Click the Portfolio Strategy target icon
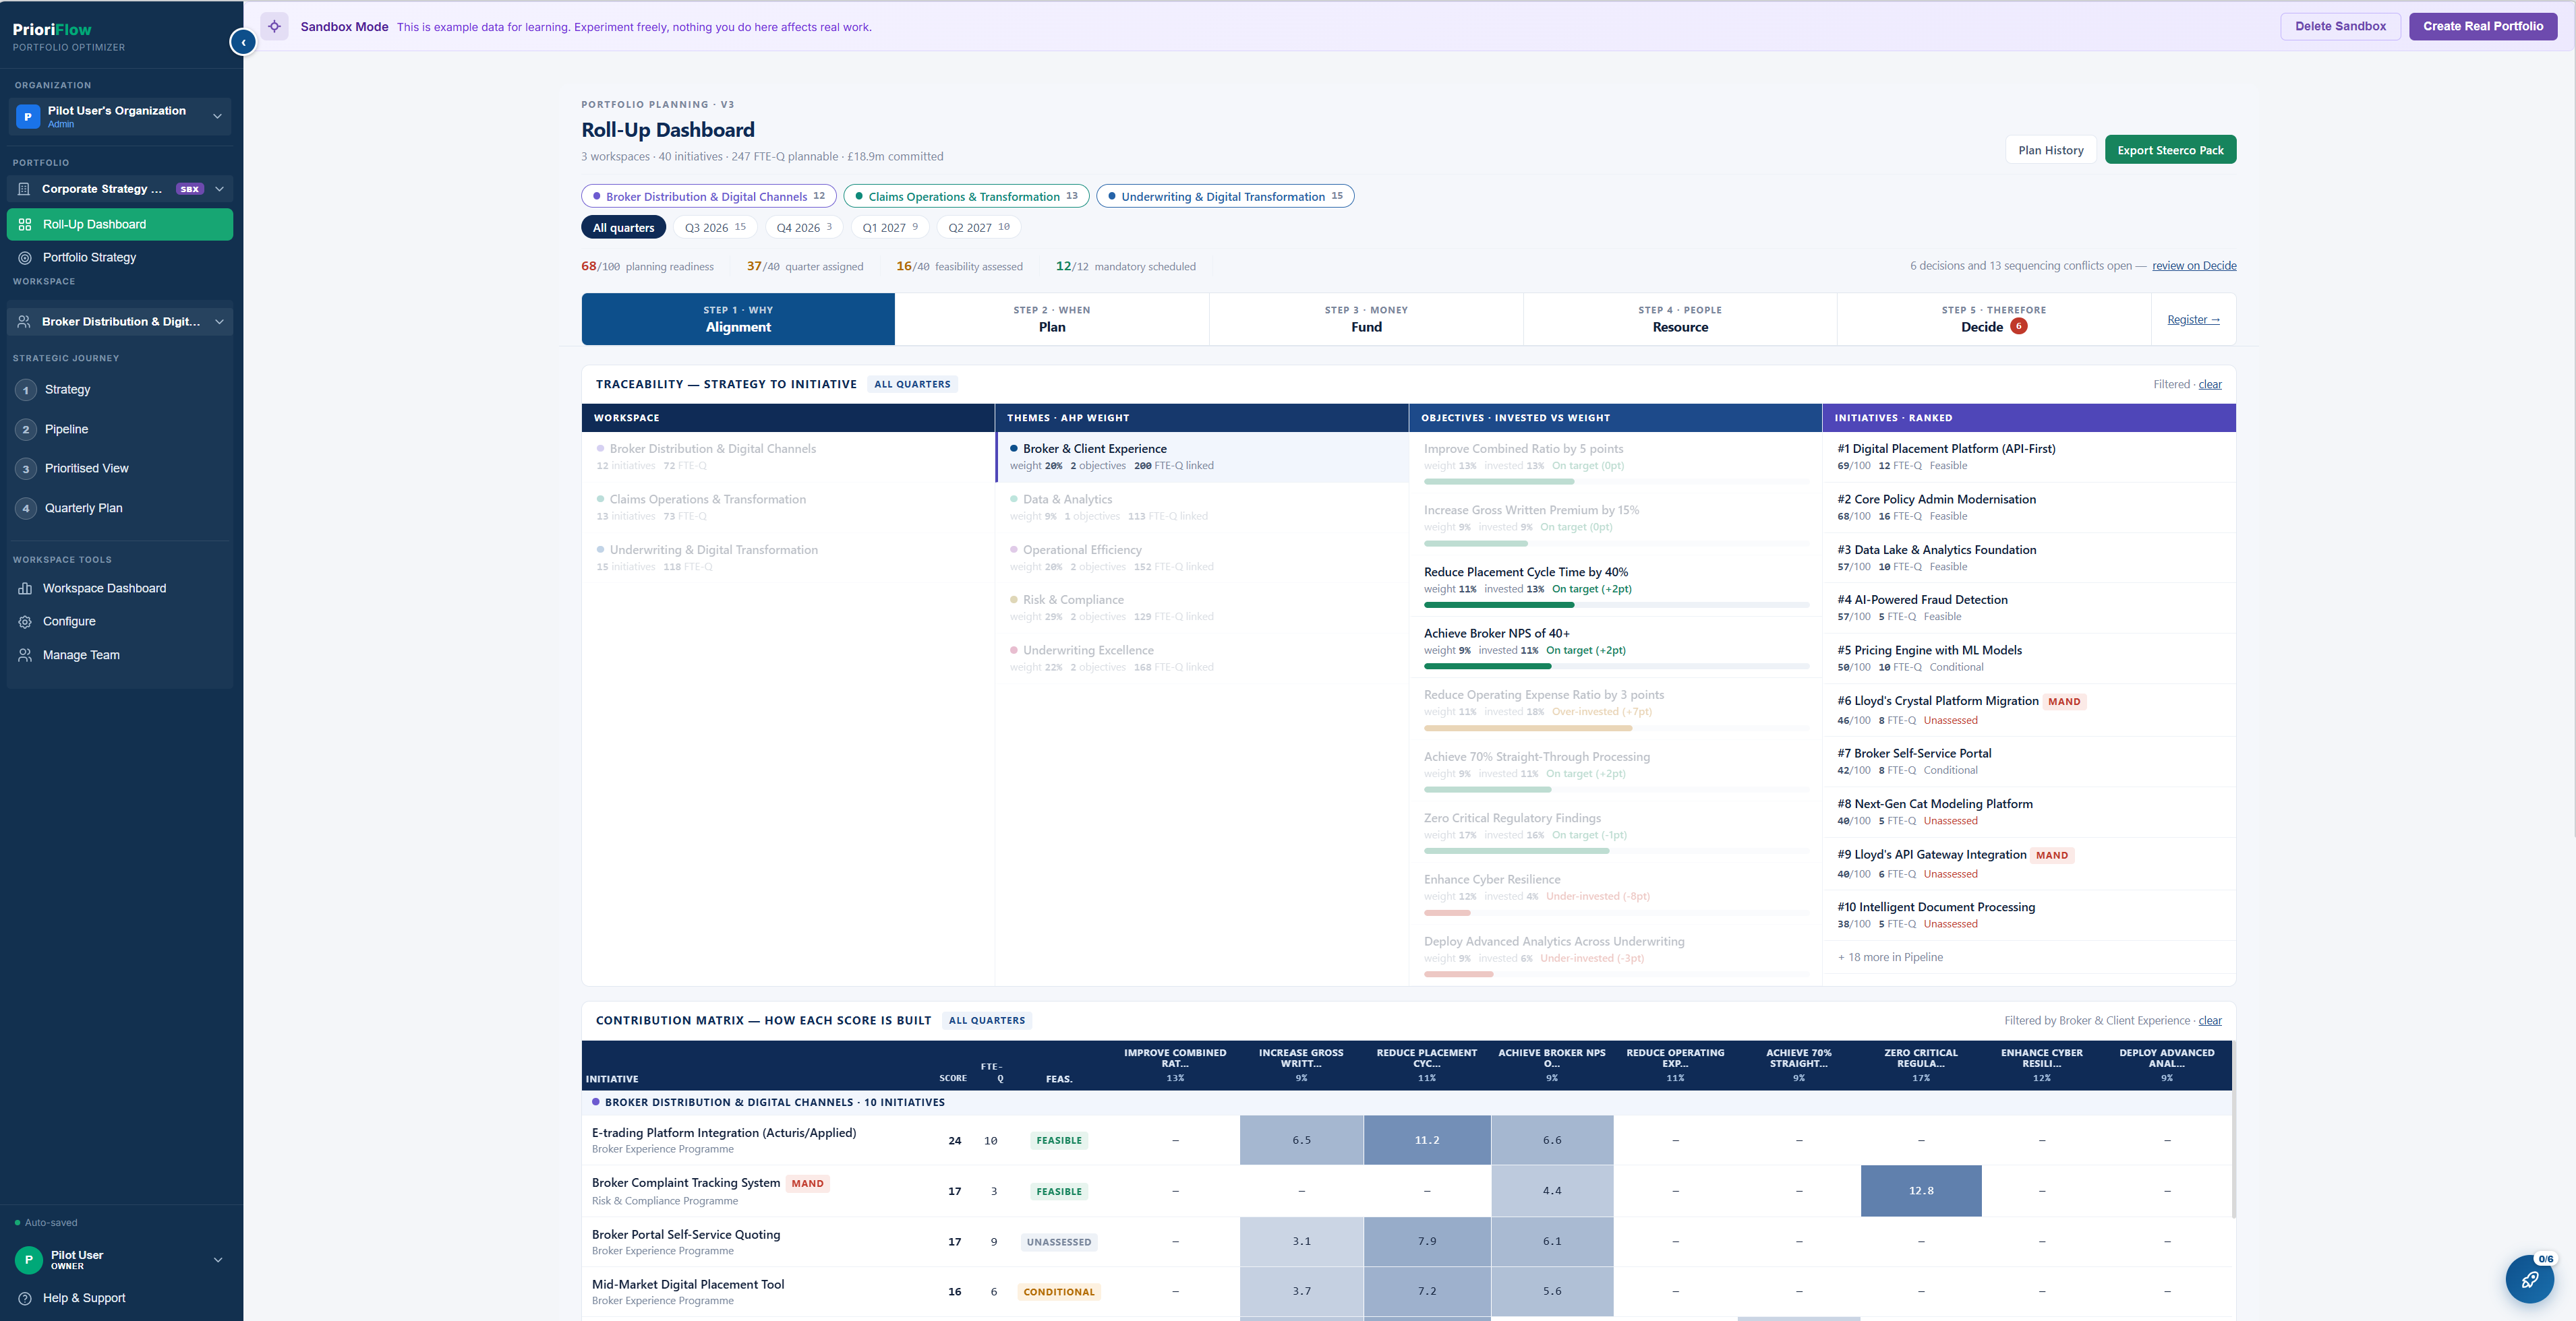2576x1321 pixels. [x=25, y=258]
